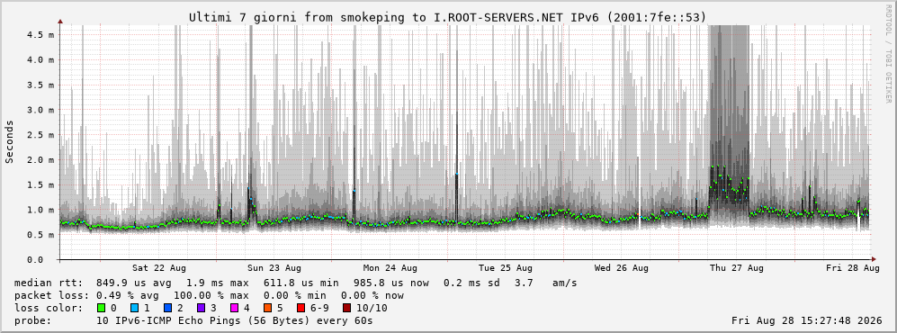Click the Sat 22 Aug axis label
The width and height of the screenshot is (897, 333).
[x=159, y=268]
